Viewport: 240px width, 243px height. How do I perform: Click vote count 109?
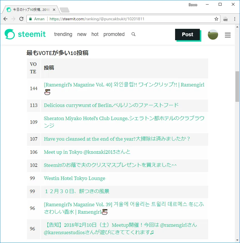34,122
